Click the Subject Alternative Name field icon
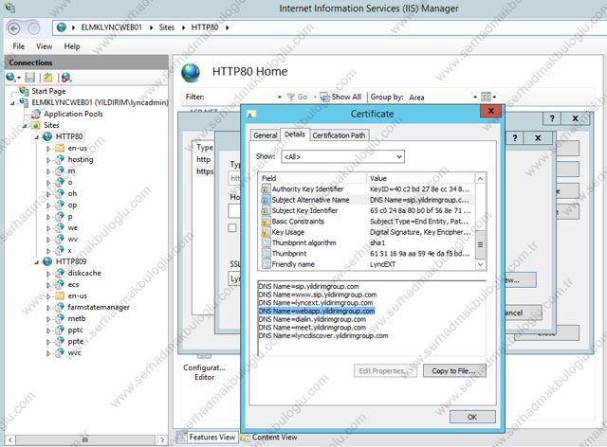This screenshot has height=447, width=607. (x=266, y=200)
